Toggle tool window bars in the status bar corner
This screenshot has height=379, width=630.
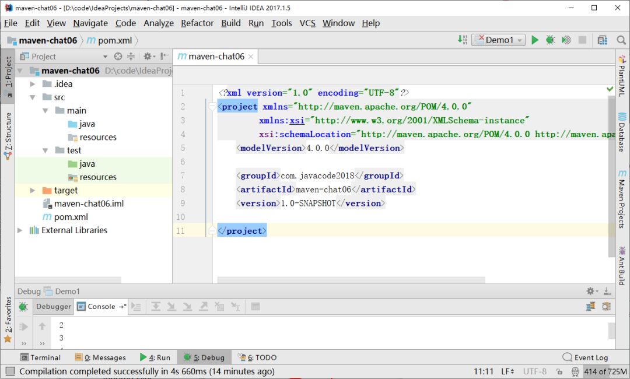(x=9, y=371)
